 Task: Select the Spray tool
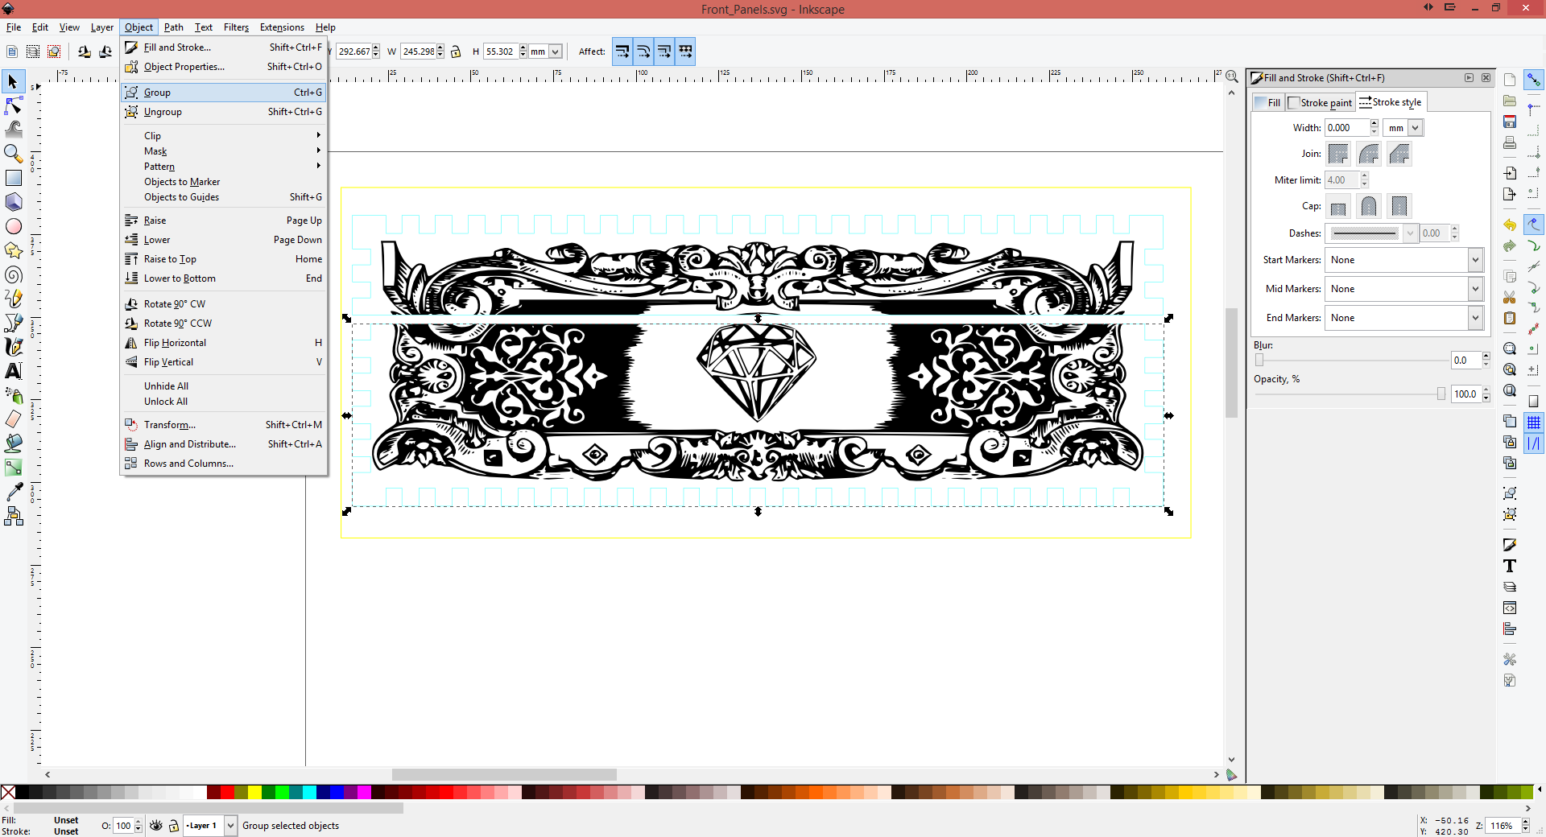pyautogui.click(x=13, y=395)
